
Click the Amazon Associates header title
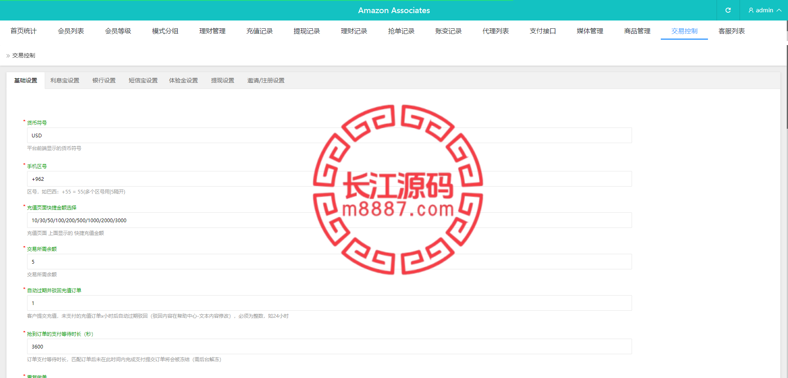pyautogui.click(x=394, y=10)
